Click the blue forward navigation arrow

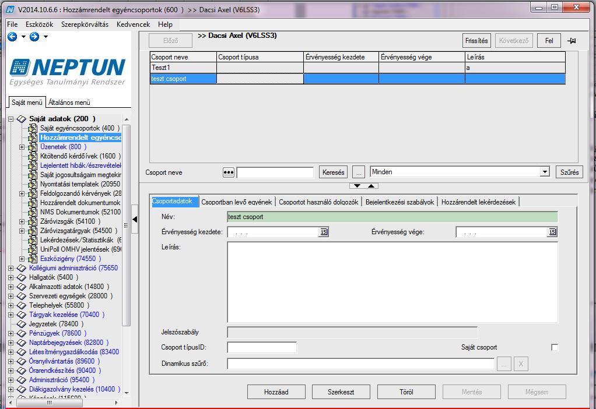34,37
